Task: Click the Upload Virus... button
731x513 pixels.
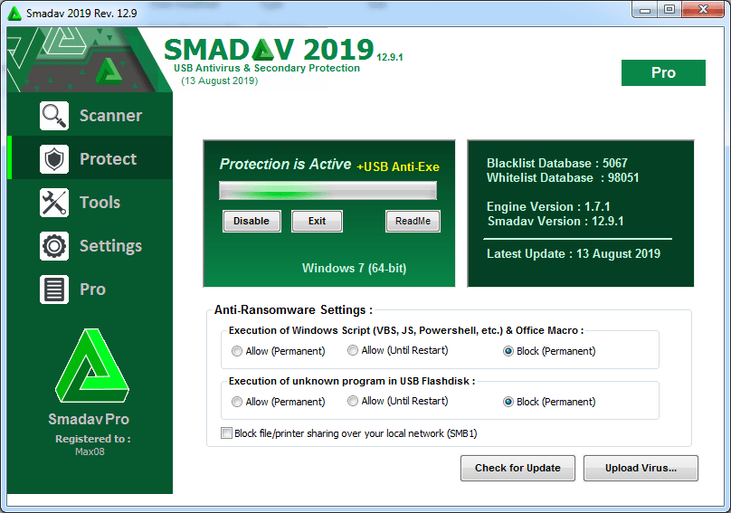Action: click(x=641, y=468)
